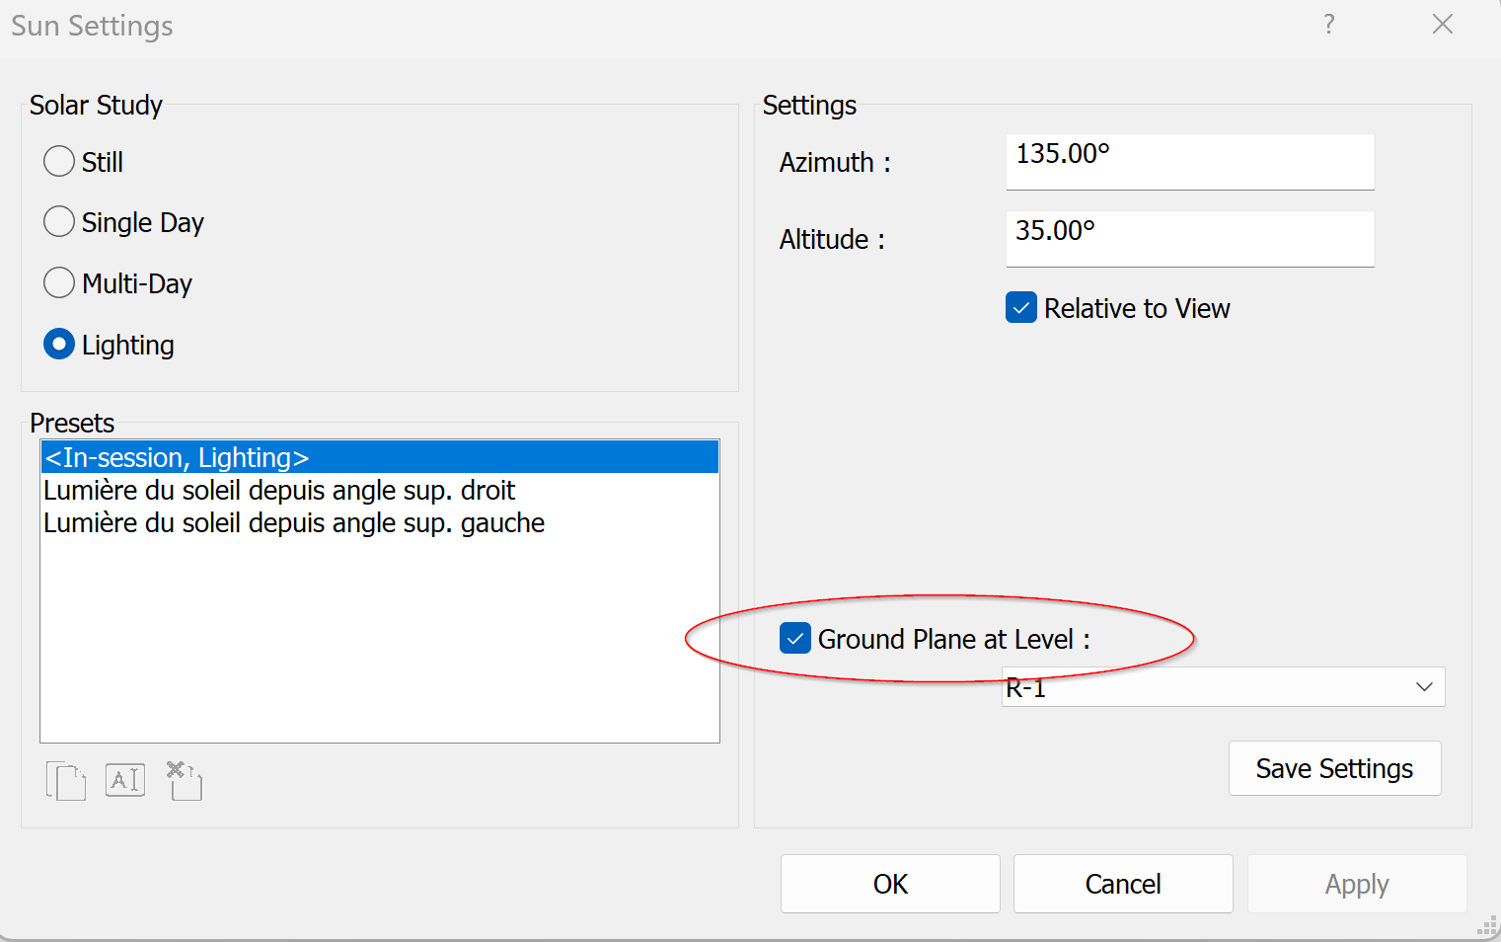Edit the Altitude value field
The image size is (1501, 942).
pyautogui.click(x=1189, y=238)
